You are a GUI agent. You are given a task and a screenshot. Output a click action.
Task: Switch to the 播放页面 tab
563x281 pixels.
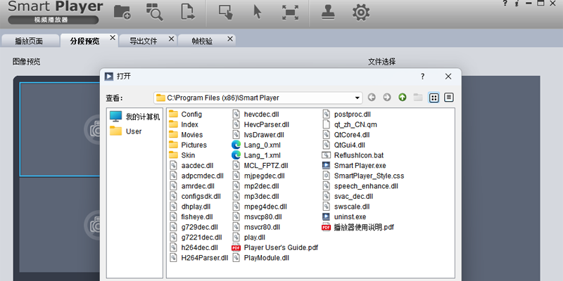tap(29, 41)
